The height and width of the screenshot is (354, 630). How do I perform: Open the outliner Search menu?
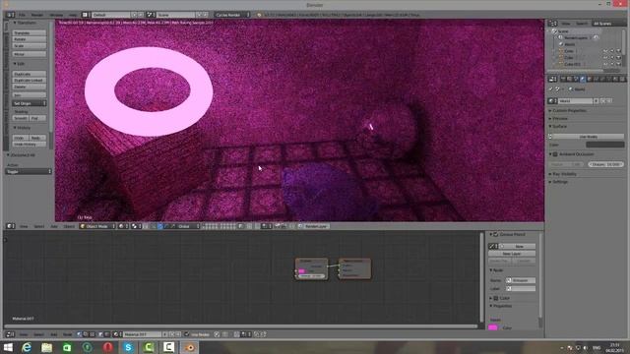(582, 24)
